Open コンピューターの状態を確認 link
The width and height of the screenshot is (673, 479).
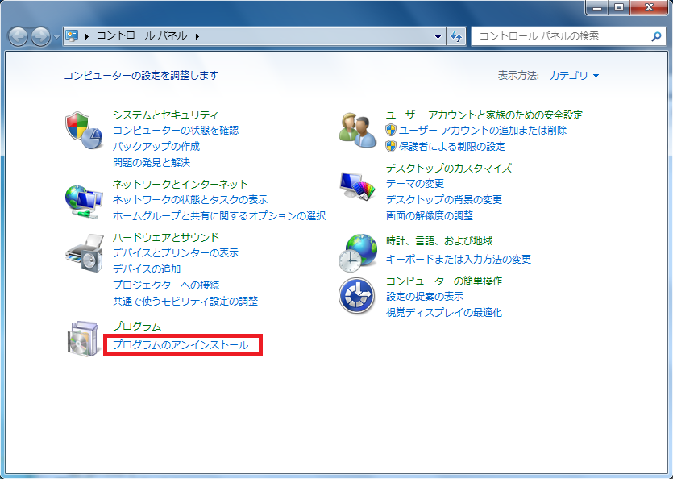pyautogui.click(x=176, y=130)
